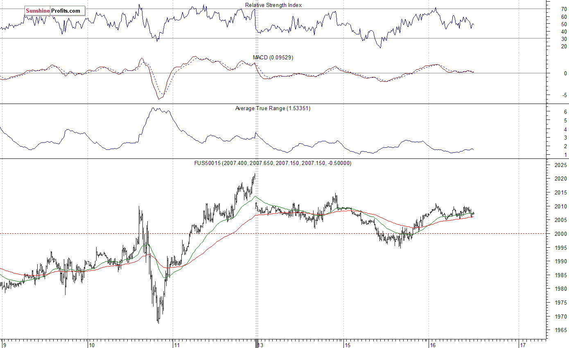
Task: Click the 1980 price axis label
Action: 560,289
